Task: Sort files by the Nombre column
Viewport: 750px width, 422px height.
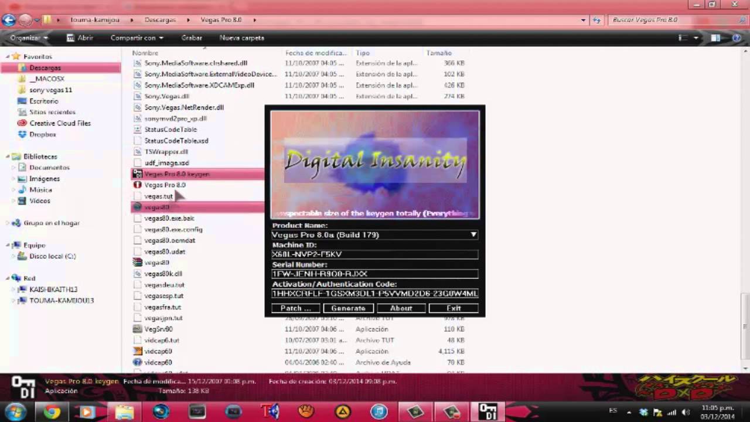Action: point(145,53)
